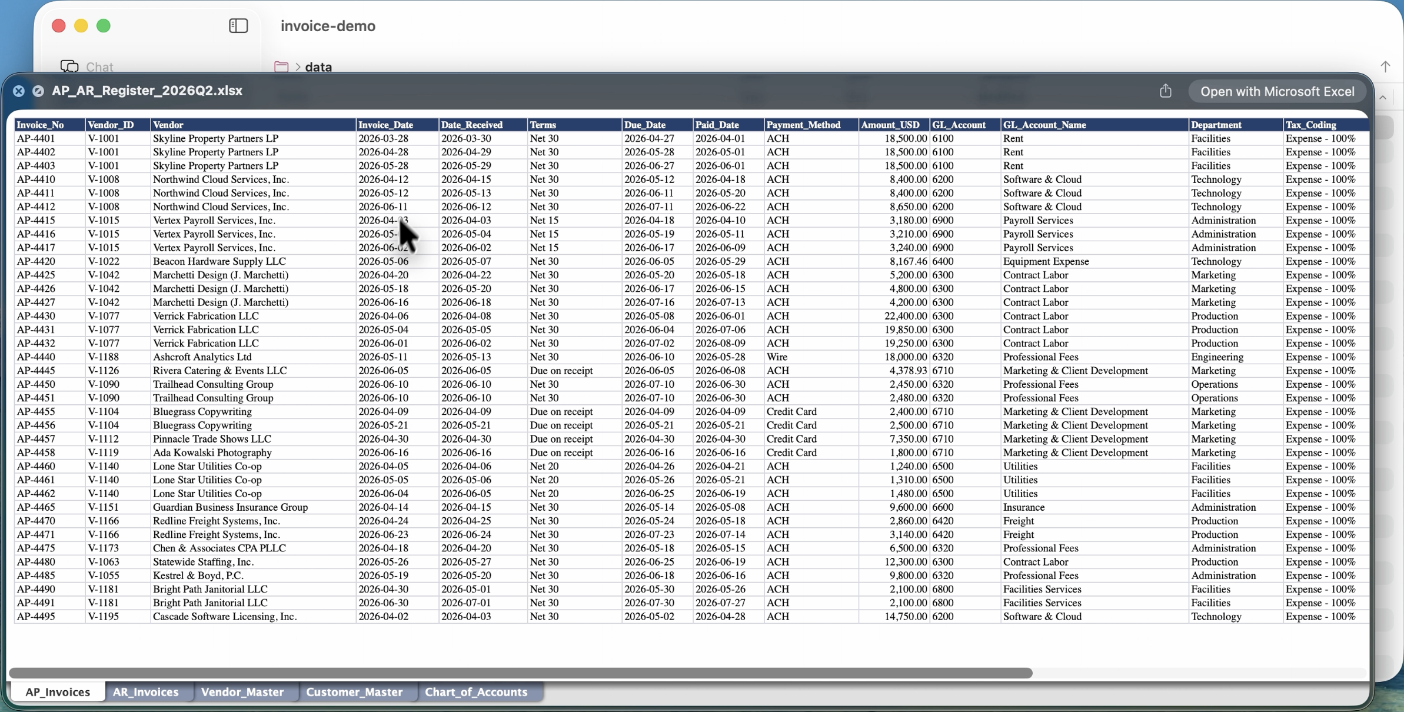Click the Statewide Staffing, Inc. cell
The width and height of the screenshot is (1404, 712).
(253, 561)
